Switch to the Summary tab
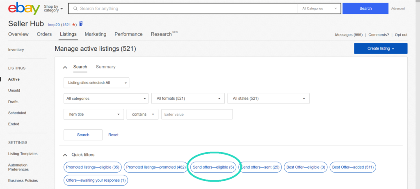 (x=105, y=67)
